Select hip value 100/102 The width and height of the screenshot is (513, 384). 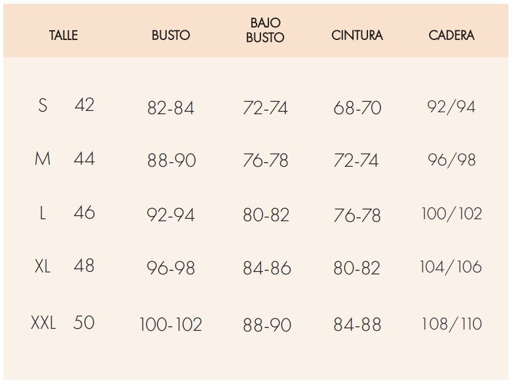click(x=451, y=214)
